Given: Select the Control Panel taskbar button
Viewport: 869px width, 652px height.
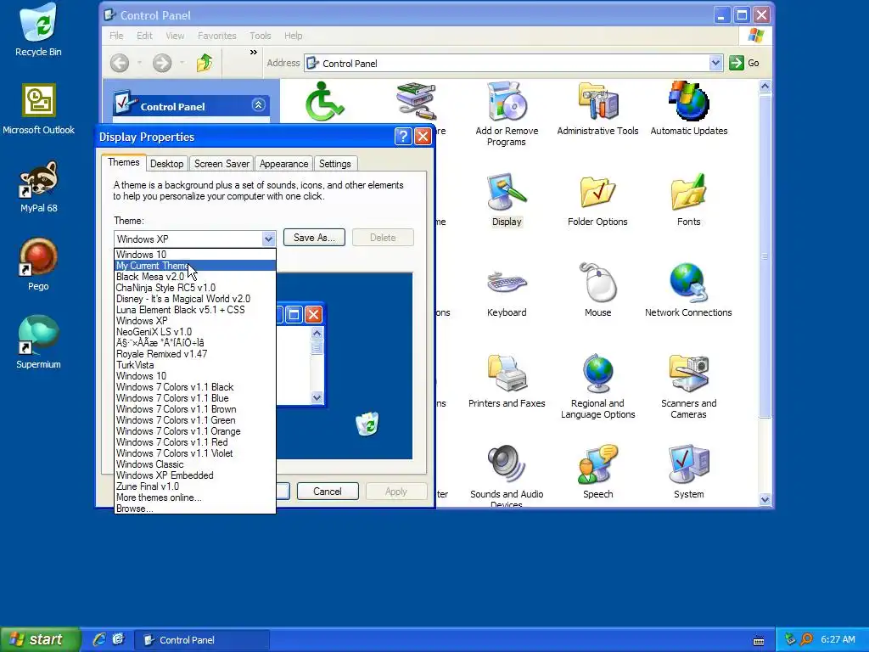Looking at the screenshot, I should pos(202,640).
